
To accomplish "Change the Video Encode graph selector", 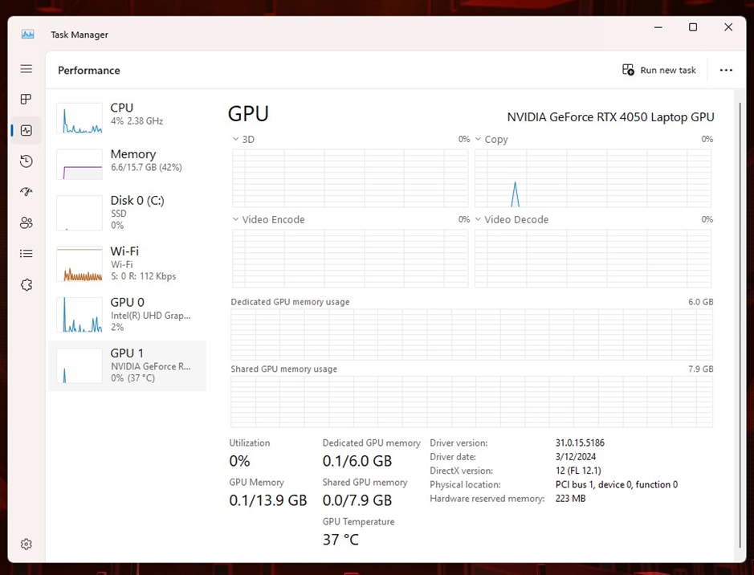I will click(x=268, y=220).
